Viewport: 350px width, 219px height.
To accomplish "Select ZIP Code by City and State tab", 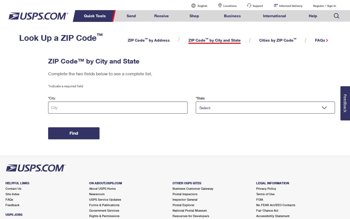I will point(214,40).
